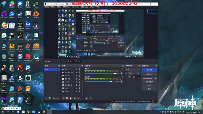The image size is (203, 114).
Task: Move scene down in the Scenes panel
Action: point(58,98)
